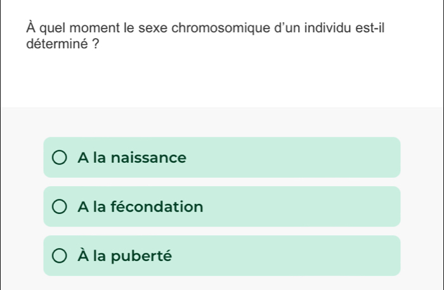Click the 'A la naissance' answer text
This screenshot has width=444, height=290.
click(x=132, y=157)
